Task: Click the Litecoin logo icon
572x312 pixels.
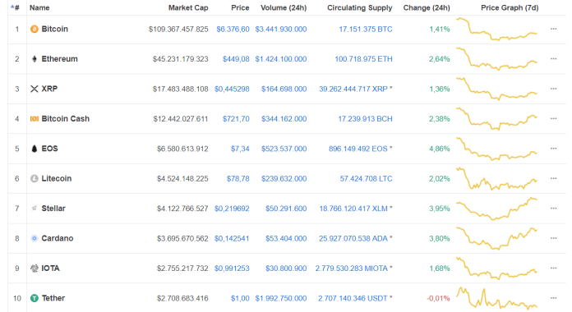Action: pyautogui.click(x=35, y=179)
